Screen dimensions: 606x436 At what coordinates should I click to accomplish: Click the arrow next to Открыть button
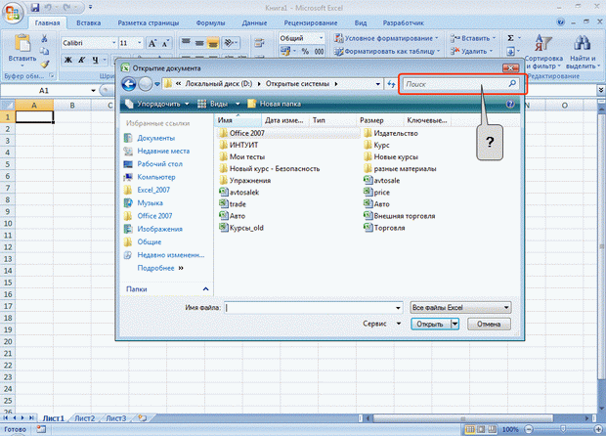pyautogui.click(x=454, y=324)
